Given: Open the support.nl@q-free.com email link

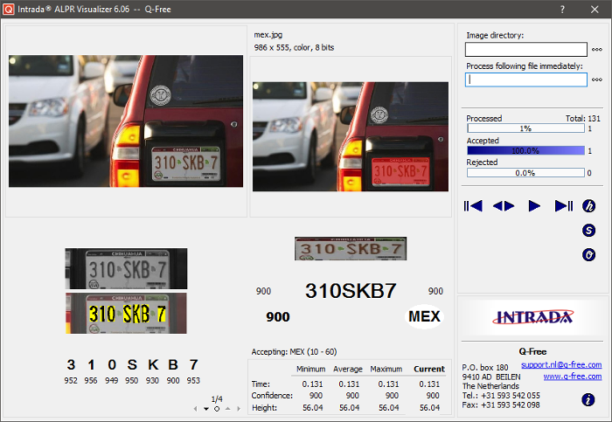Looking at the screenshot, I should click(x=561, y=364).
